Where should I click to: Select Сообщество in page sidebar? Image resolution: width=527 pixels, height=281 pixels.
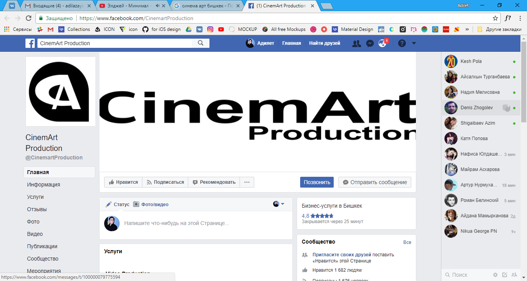click(42, 259)
